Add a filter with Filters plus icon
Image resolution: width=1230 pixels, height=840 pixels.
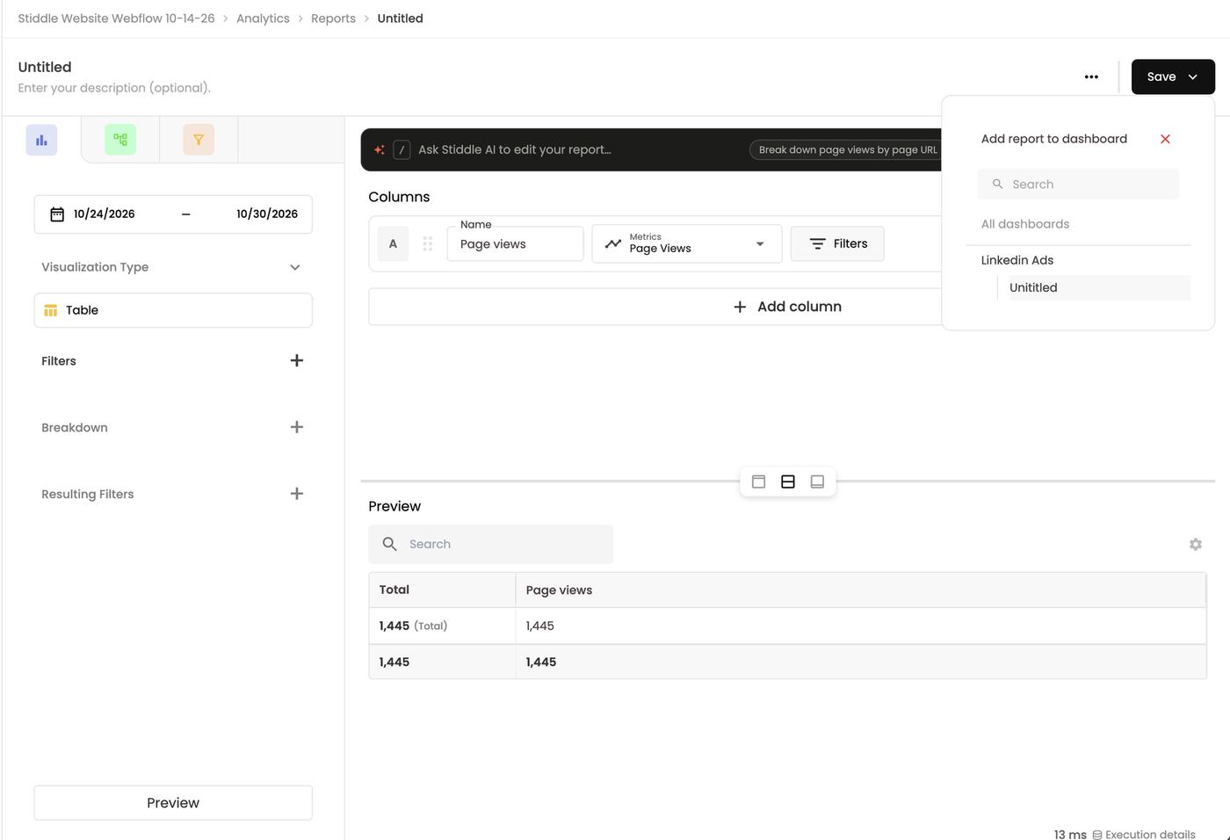point(297,360)
